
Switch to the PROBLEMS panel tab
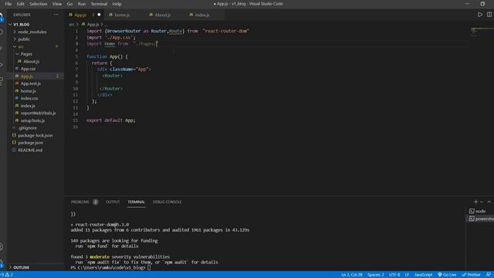(x=84, y=202)
